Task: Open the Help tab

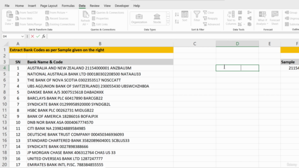Action: [136, 6]
